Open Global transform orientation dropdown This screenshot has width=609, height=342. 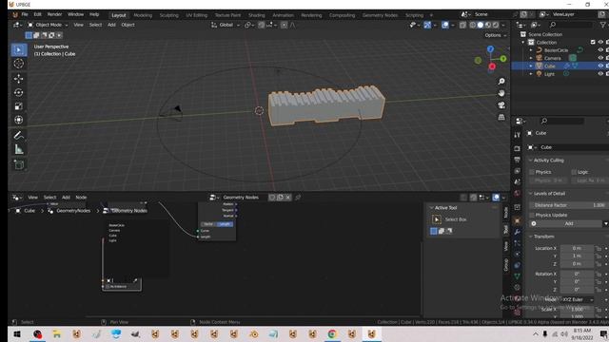click(225, 25)
